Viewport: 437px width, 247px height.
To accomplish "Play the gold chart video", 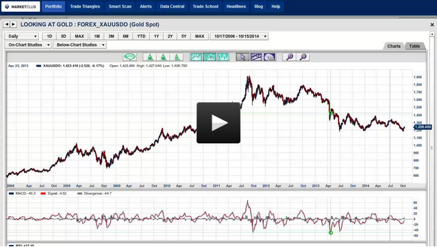I will point(218,123).
